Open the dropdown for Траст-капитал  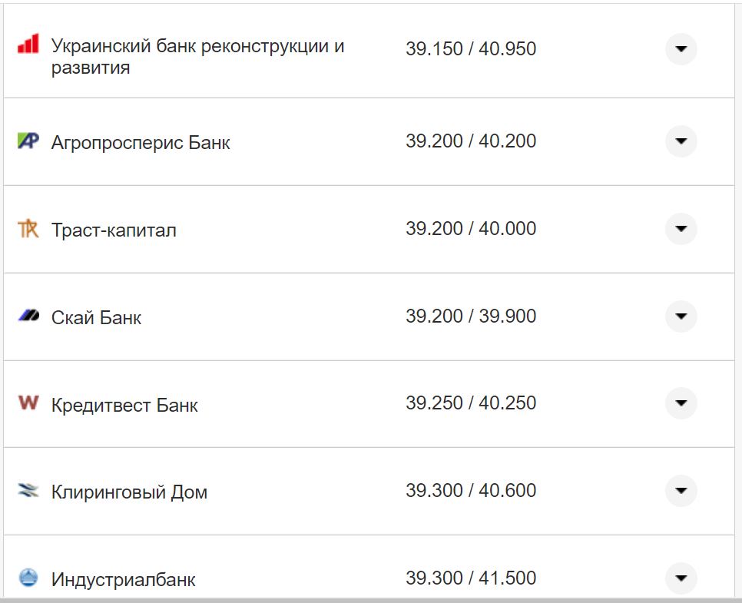(x=681, y=228)
